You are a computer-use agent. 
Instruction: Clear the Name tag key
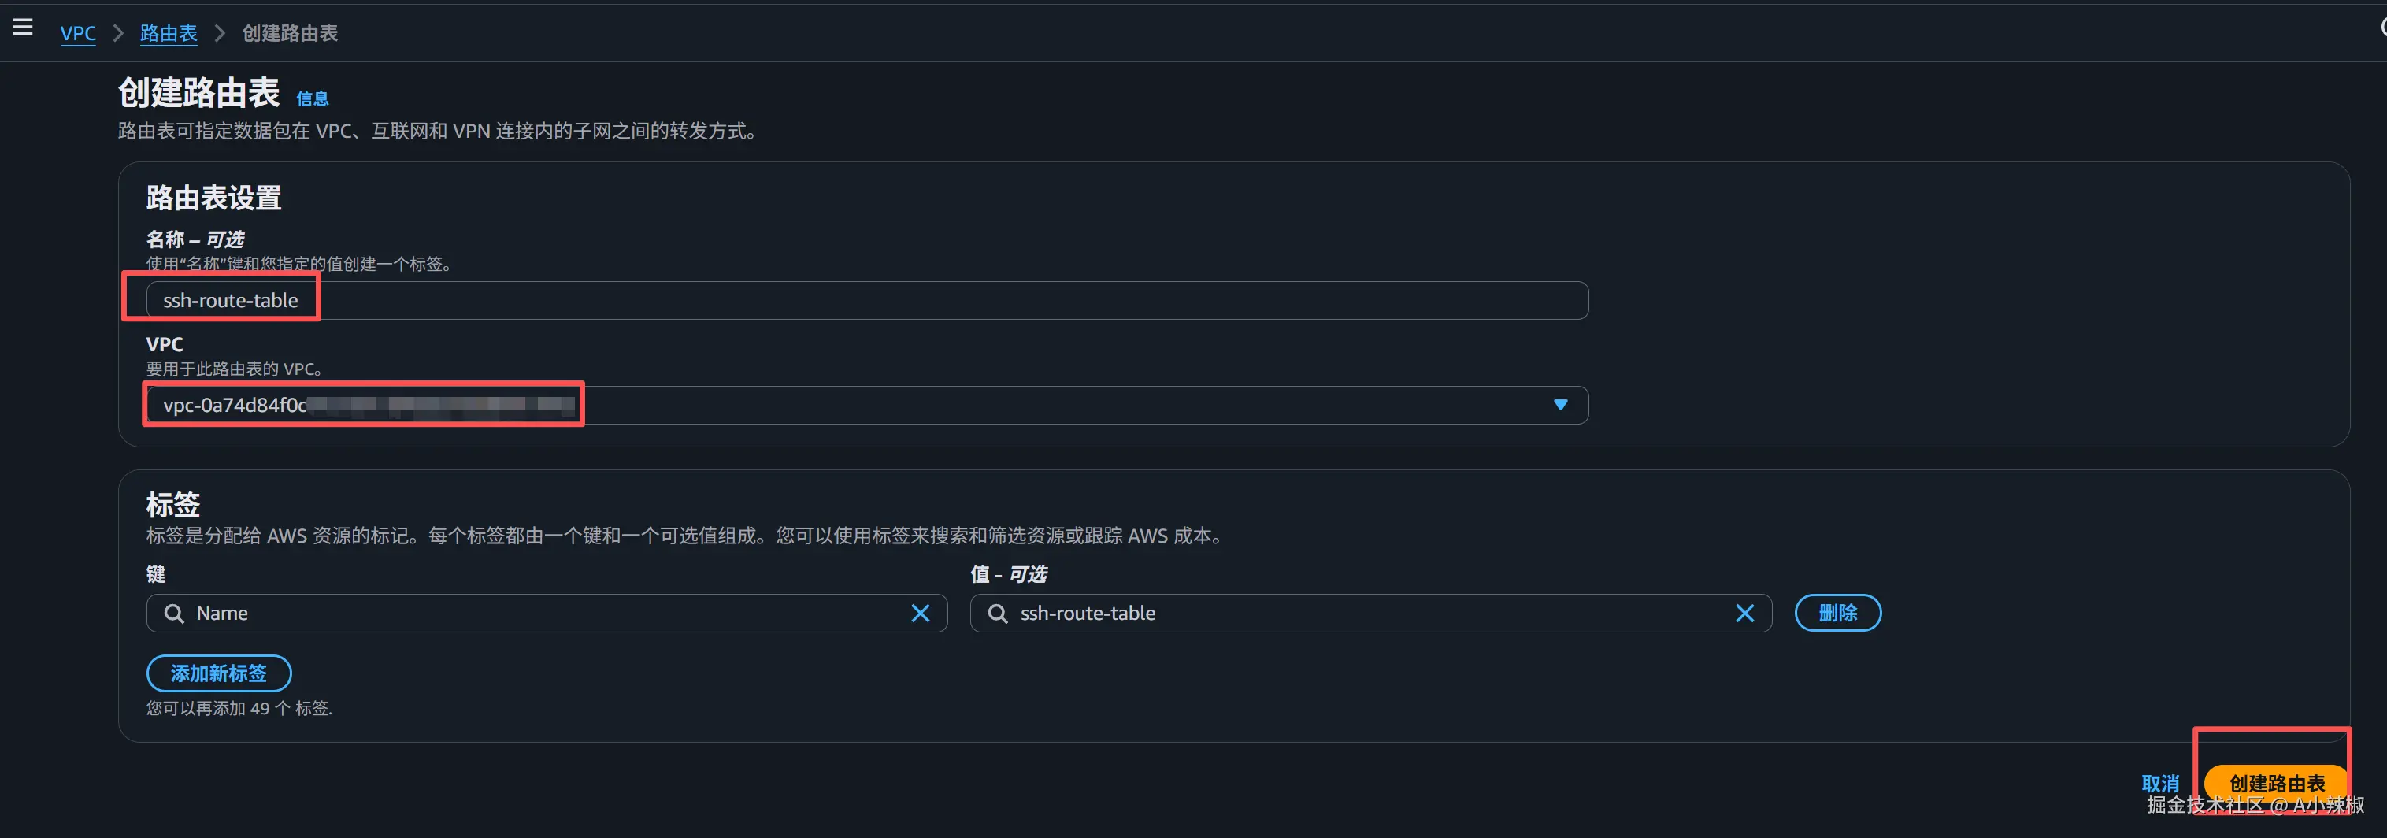(x=920, y=614)
